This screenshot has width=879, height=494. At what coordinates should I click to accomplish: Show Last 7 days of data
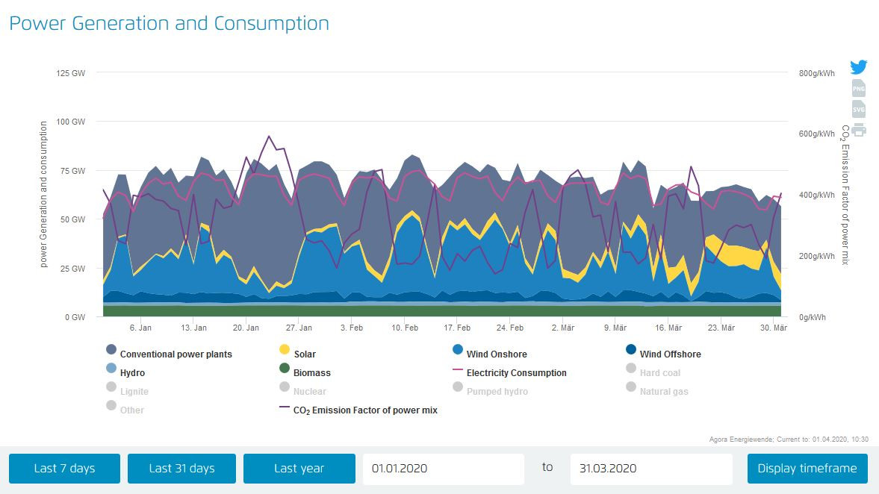coord(64,469)
